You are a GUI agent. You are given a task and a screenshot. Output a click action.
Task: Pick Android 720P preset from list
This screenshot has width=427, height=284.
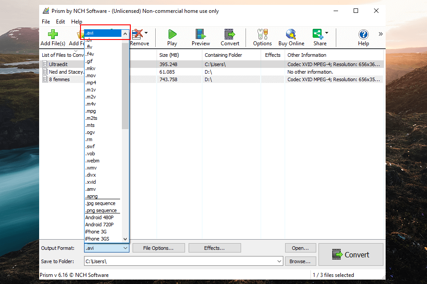(99, 225)
